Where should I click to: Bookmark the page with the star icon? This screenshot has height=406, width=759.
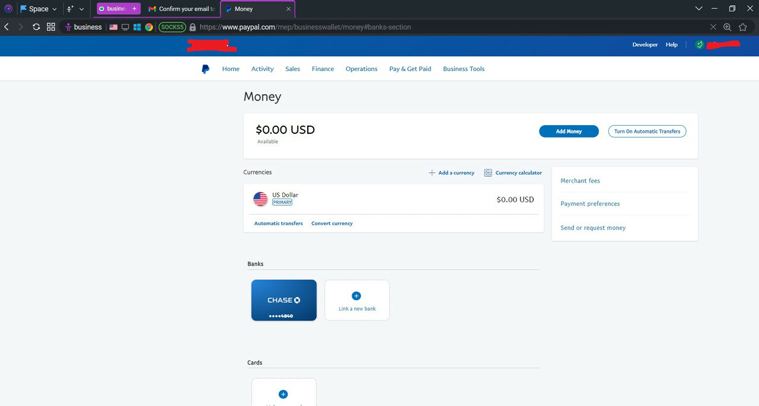742,27
